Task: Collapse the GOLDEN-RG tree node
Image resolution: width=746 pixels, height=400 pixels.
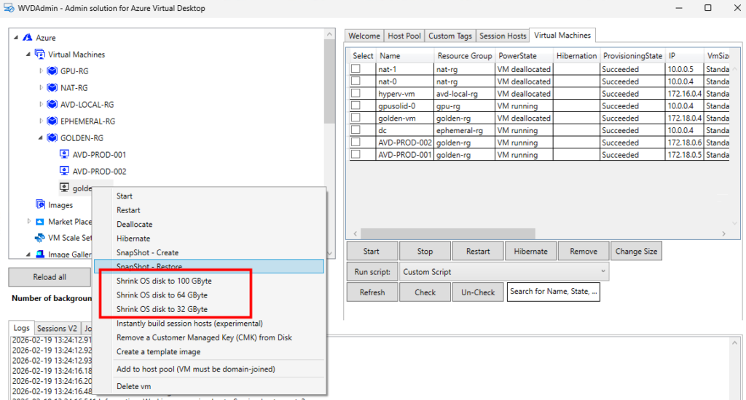Action: click(41, 138)
